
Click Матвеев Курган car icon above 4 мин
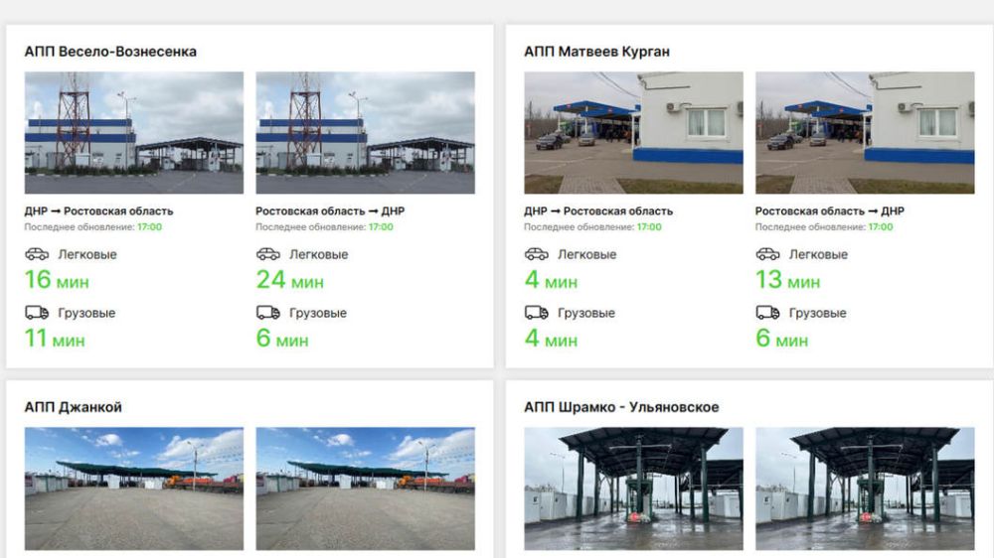(536, 254)
